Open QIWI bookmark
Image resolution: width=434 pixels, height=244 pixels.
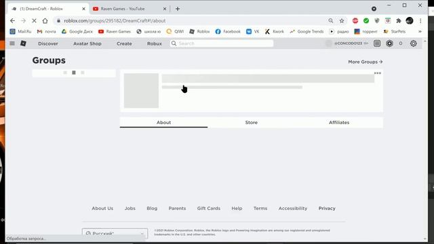pos(175,32)
